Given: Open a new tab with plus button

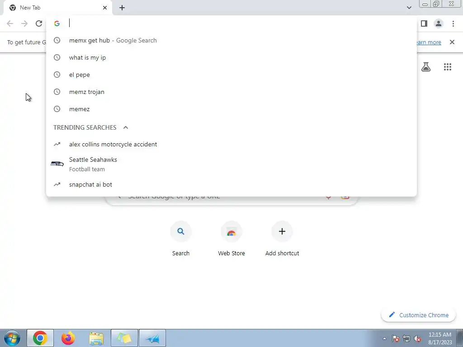Looking at the screenshot, I should (x=122, y=8).
